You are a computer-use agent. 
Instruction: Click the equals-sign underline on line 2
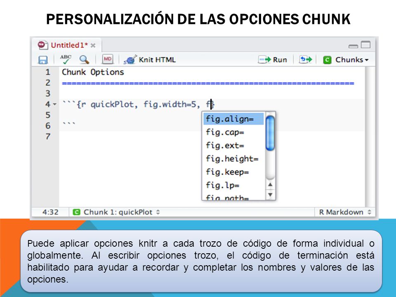click(208, 83)
